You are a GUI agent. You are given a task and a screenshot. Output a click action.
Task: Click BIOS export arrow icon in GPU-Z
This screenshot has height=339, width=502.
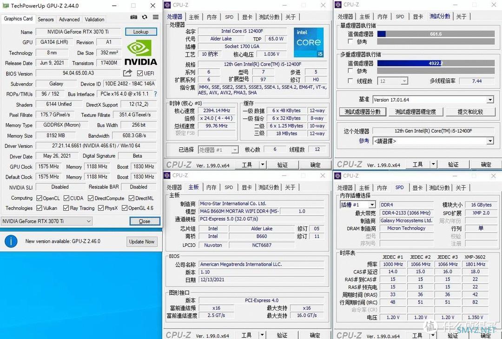click(127, 73)
